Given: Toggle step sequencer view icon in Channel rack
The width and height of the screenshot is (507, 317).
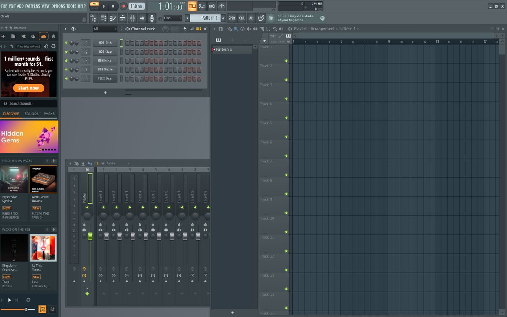Looking at the screenshot, I should click(199, 29).
